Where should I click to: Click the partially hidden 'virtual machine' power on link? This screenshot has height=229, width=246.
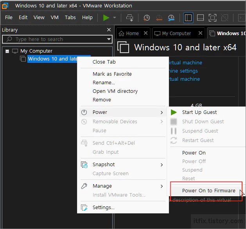(185, 63)
